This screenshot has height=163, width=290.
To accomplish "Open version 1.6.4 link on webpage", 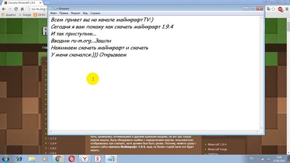I will pos(53,144).
